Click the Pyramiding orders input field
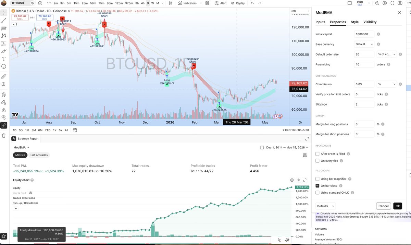Viewport: 411px width, 245px height. [364, 64]
